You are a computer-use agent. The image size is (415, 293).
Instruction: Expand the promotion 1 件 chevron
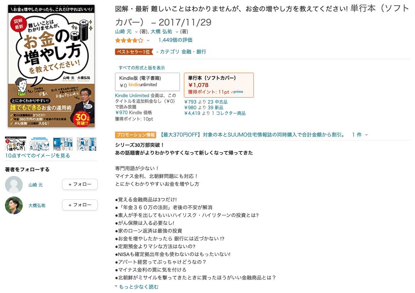tap(367, 135)
